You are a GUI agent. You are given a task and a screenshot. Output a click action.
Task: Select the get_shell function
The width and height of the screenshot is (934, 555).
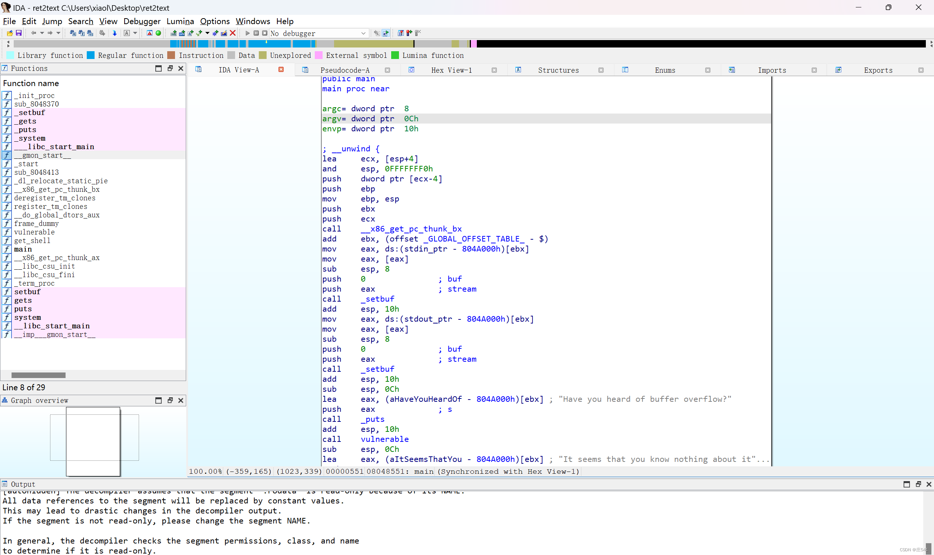(32, 241)
